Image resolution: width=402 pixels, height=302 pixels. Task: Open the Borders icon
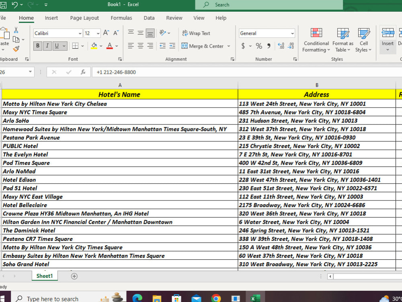[x=75, y=46]
